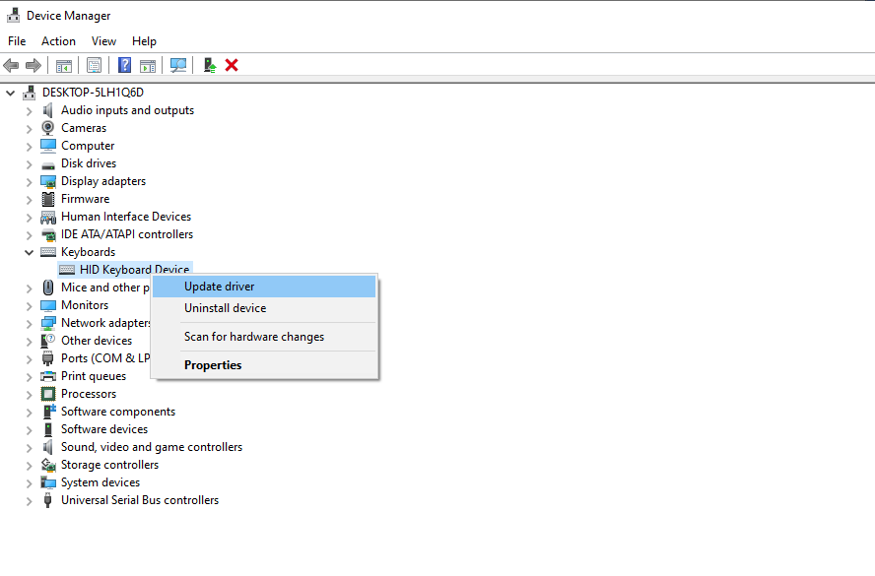Click the back arrow in toolbar
This screenshot has width=875, height=576.
(x=11, y=65)
